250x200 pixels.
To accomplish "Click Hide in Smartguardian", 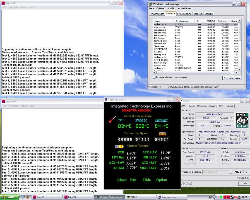I will 147,180.
